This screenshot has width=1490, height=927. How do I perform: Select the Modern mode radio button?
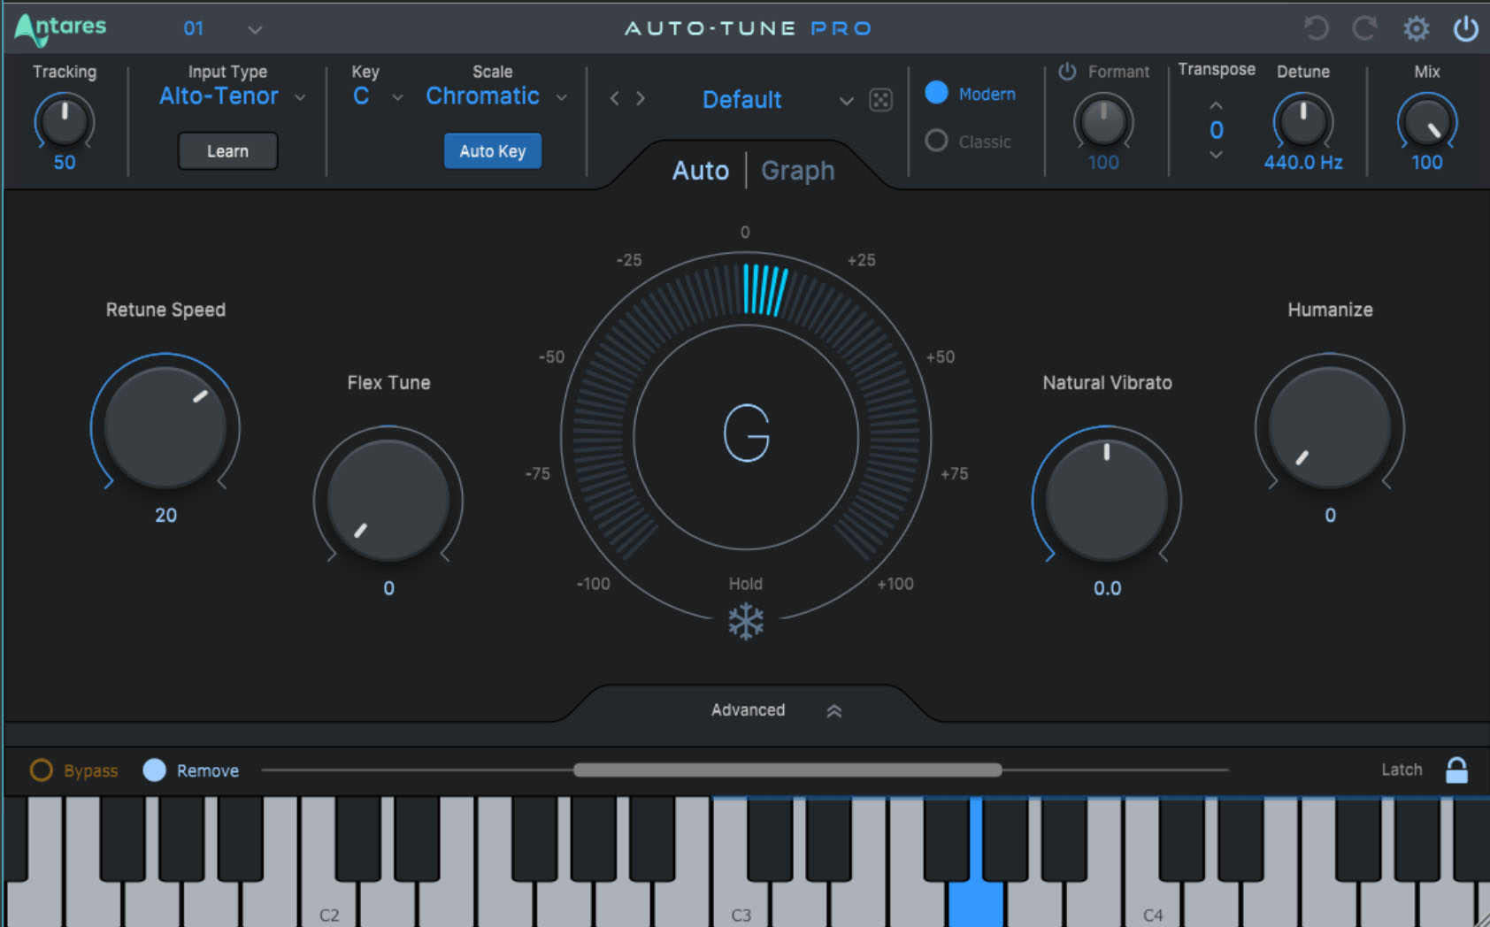click(x=936, y=93)
